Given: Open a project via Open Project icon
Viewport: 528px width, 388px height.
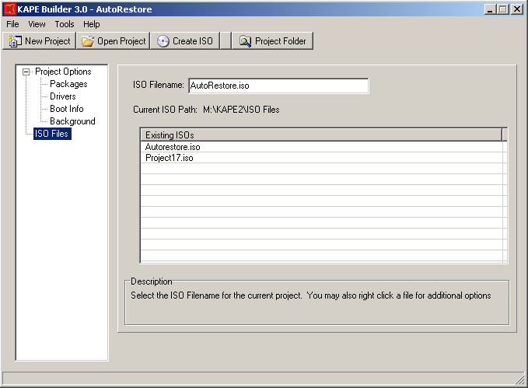Looking at the screenshot, I should [x=88, y=41].
